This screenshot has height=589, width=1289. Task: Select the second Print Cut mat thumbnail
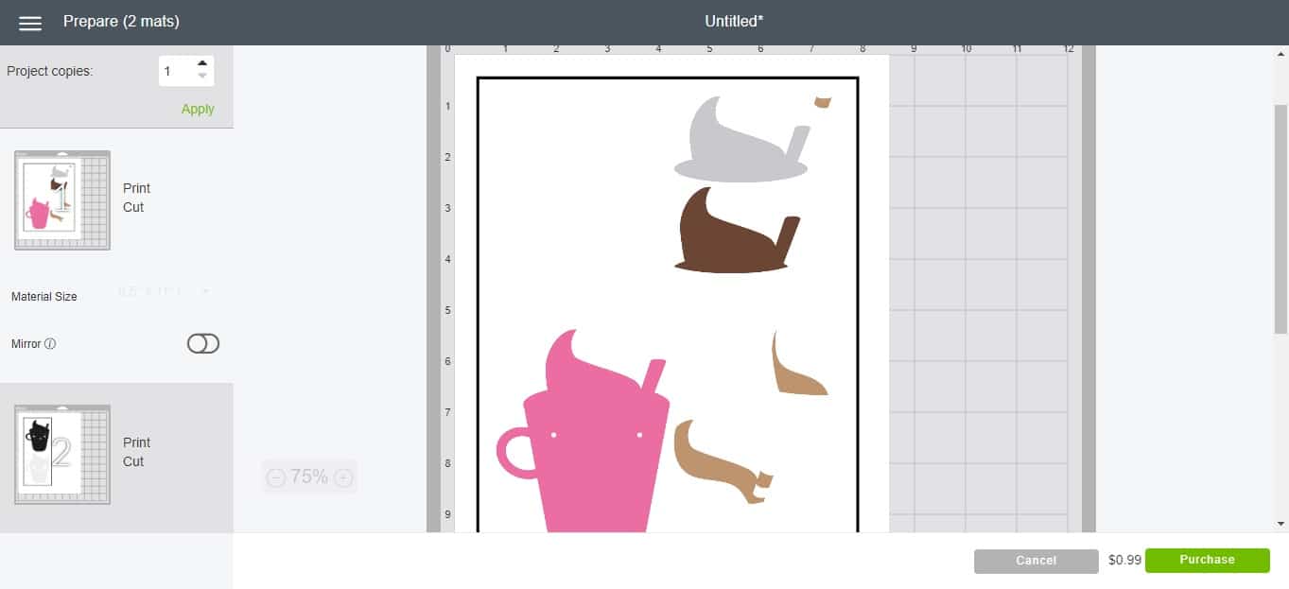tap(61, 454)
